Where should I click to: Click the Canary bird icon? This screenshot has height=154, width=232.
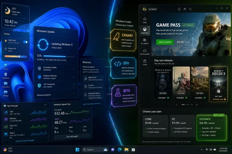click(x=116, y=36)
